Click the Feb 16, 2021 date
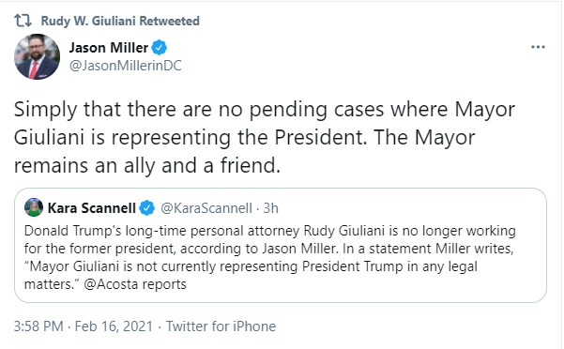 pyautogui.click(x=114, y=326)
